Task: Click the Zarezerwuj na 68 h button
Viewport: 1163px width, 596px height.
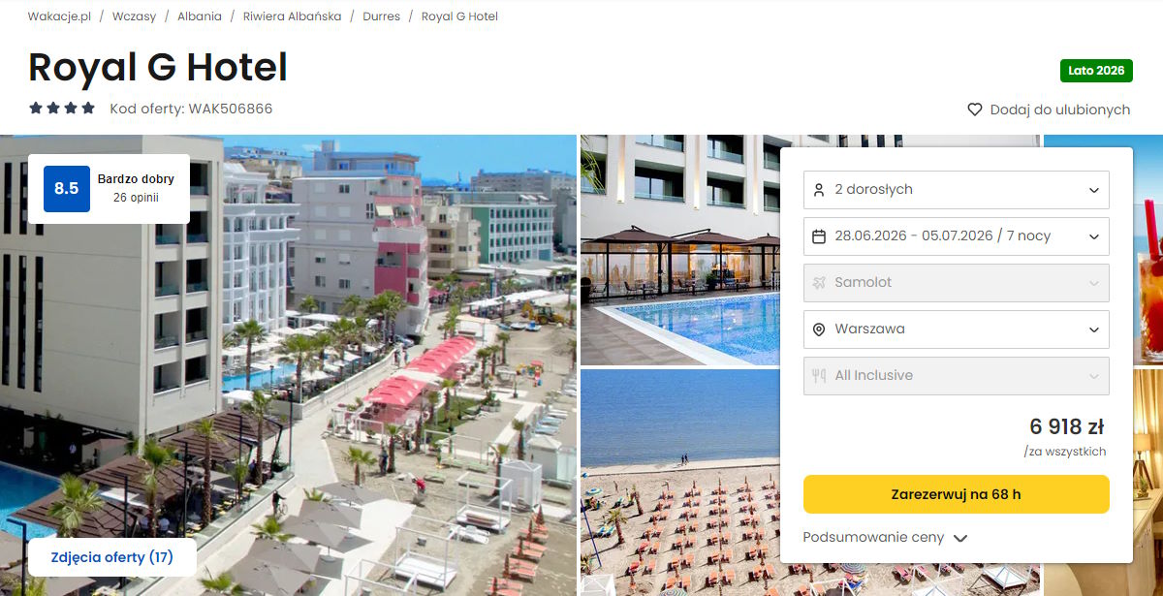Action: click(957, 494)
